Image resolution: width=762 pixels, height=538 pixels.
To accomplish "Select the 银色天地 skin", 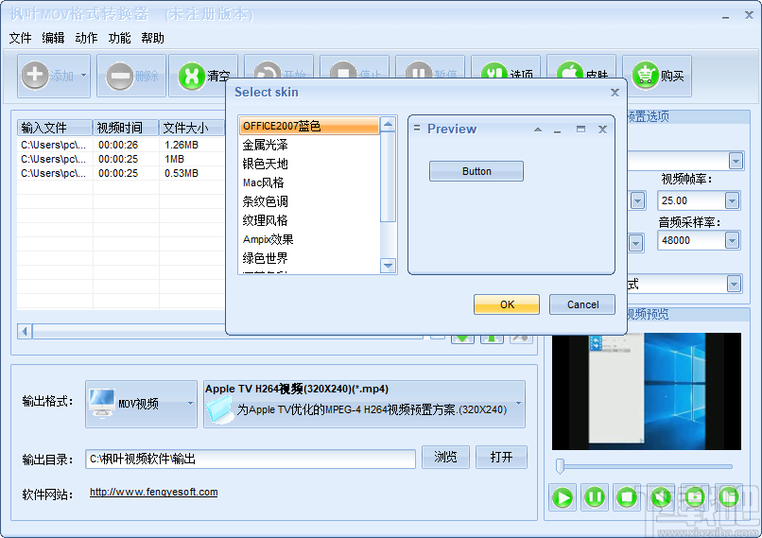I will pos(309,164).
